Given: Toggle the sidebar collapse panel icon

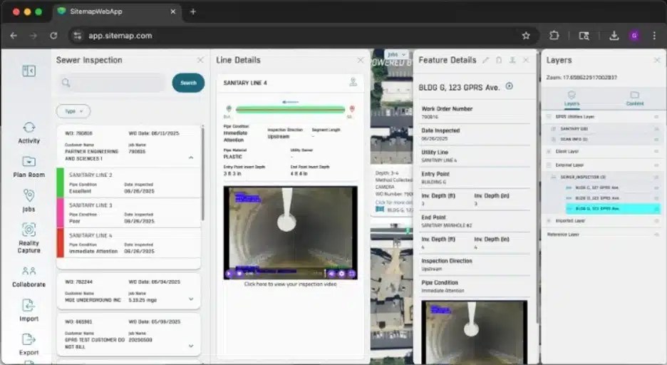Looking at the screenshot, I should pyautogui.click(x=29, y=71).
